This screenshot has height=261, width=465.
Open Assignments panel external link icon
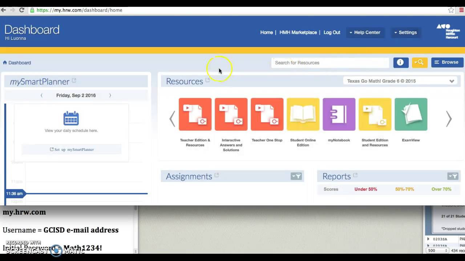tap(217, 175)
